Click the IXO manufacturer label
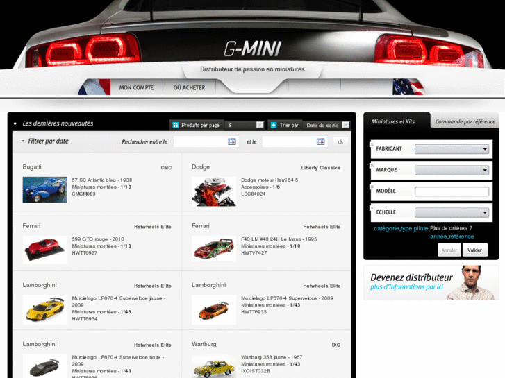The width and height of the screenshot is (505, 378). (336, 345)
